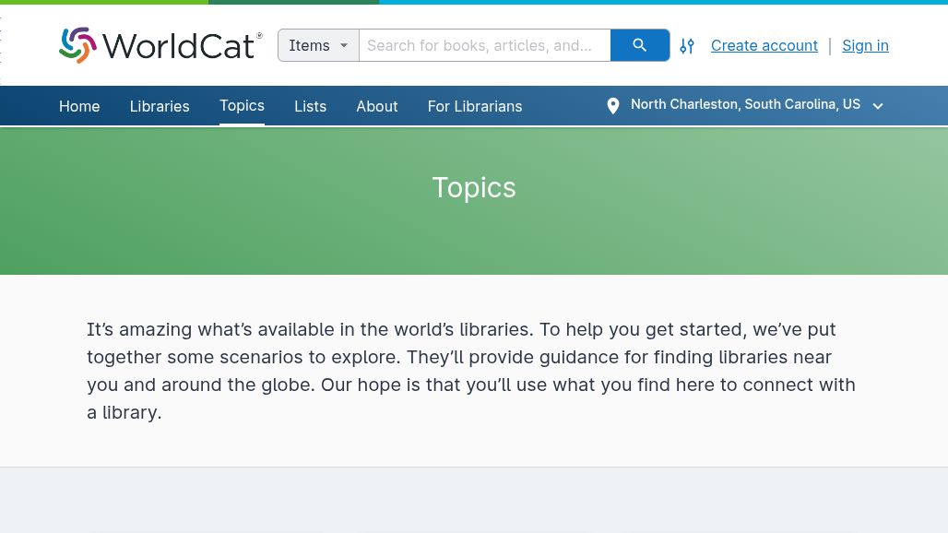Change location by clicking North Charleston, South Carolina

745,104
